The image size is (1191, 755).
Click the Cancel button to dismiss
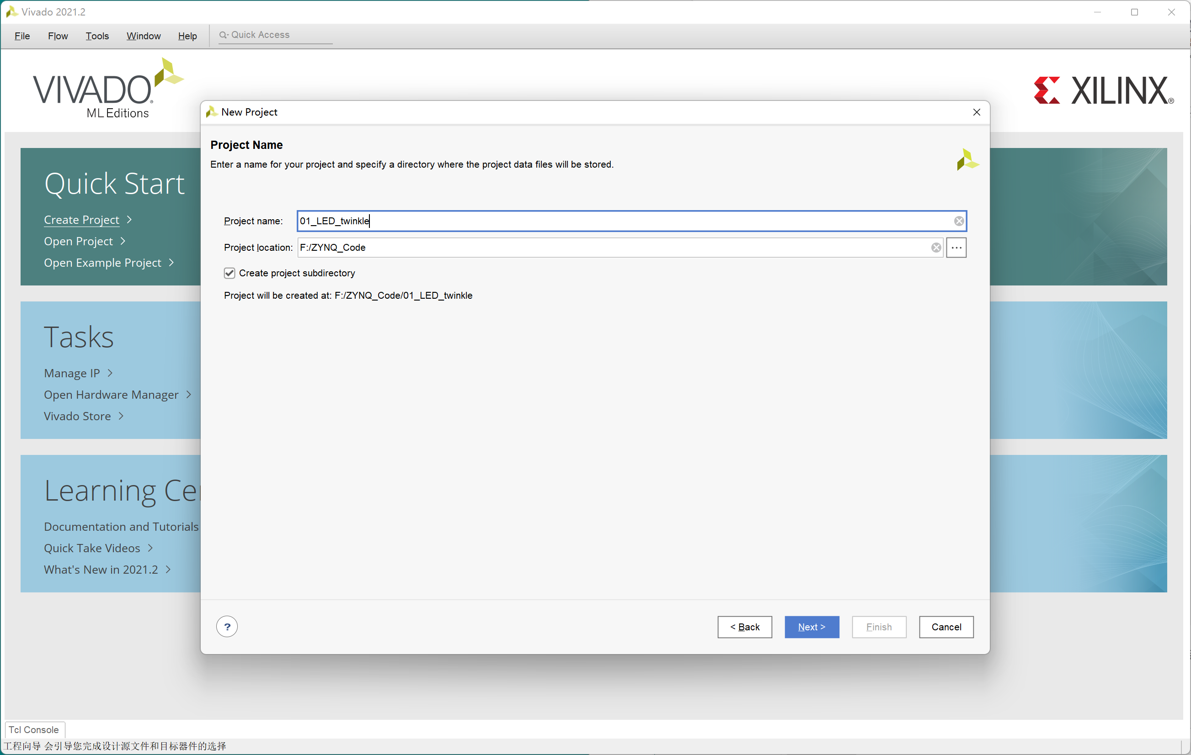[x=945, y=626]
